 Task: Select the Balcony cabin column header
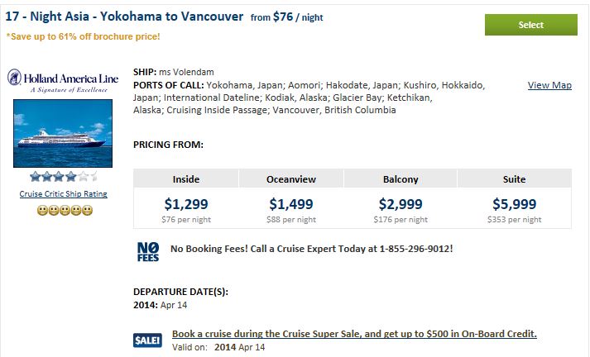pos(401,179)
